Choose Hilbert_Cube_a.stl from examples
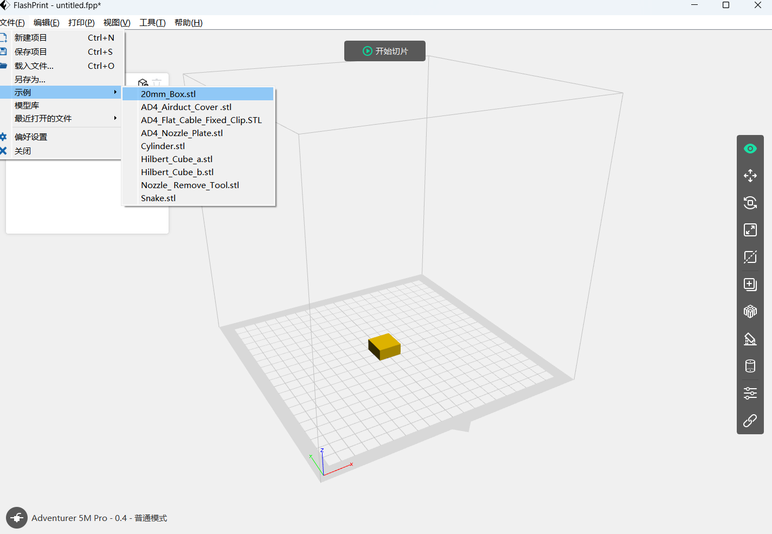 177,159
